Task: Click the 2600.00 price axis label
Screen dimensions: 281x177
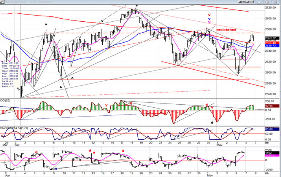Action: coord(271,73)
